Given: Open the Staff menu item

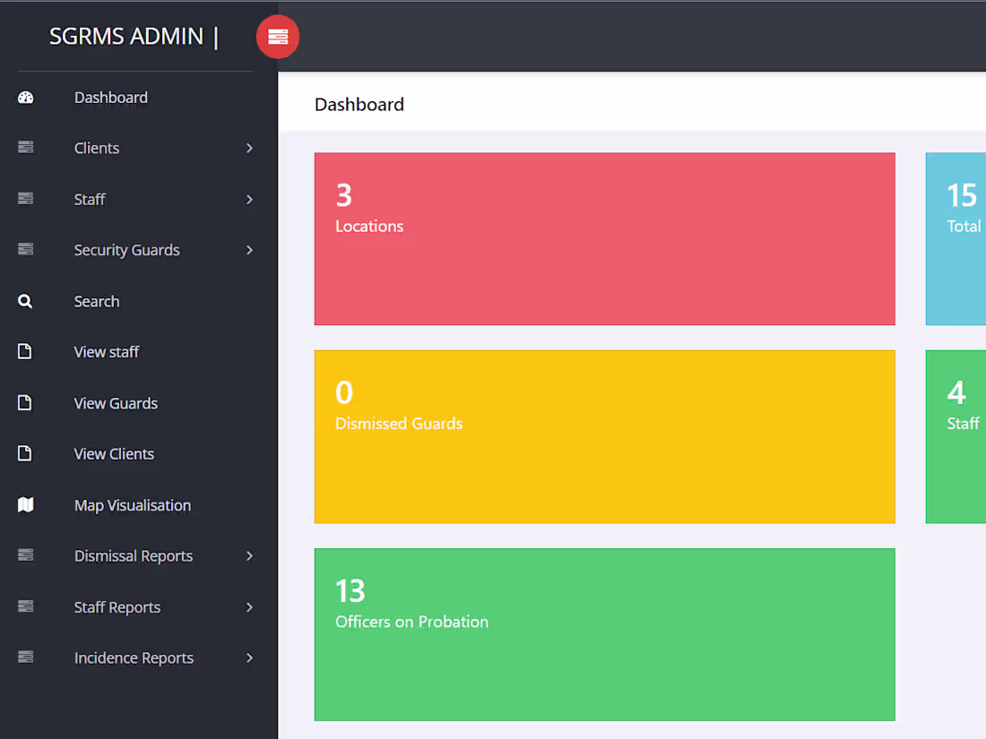Looking at the screenshot, I should point(90,199).
